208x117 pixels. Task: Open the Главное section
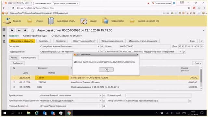pyautogui.click(x=12, y=21)
